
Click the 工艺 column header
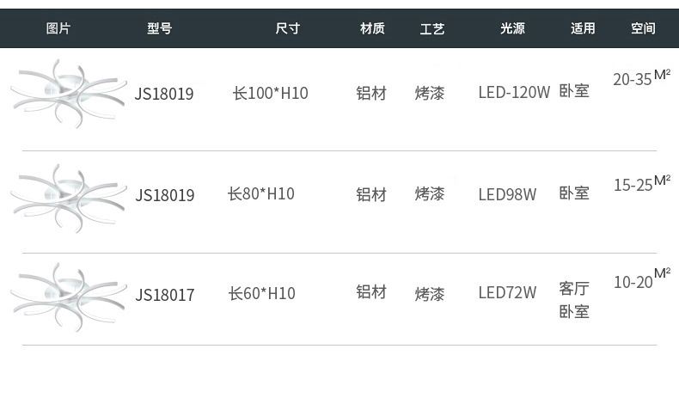click(432, 28)
